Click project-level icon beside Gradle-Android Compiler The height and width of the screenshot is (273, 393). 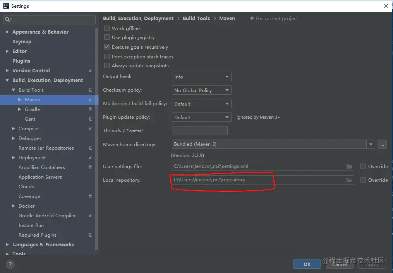pyautogui.click(x=91, y=215)
